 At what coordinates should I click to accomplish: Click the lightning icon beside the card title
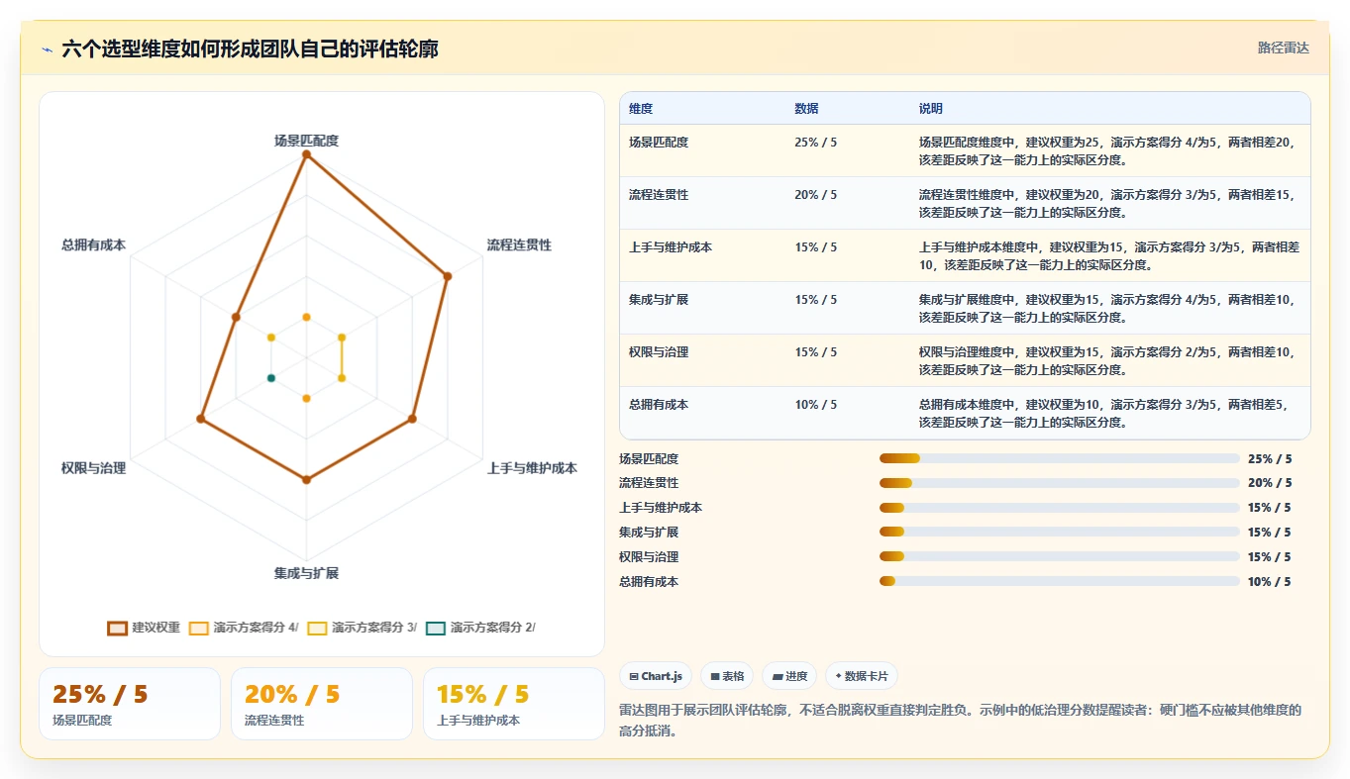coord(47,49)
